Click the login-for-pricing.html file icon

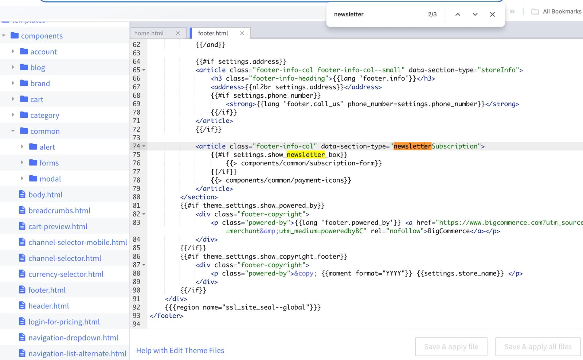[x=22, y=322]
